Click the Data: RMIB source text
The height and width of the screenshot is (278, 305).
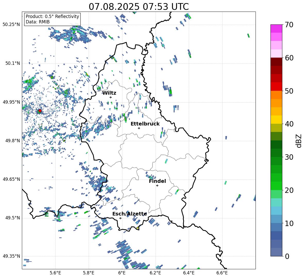coord(38,22)
